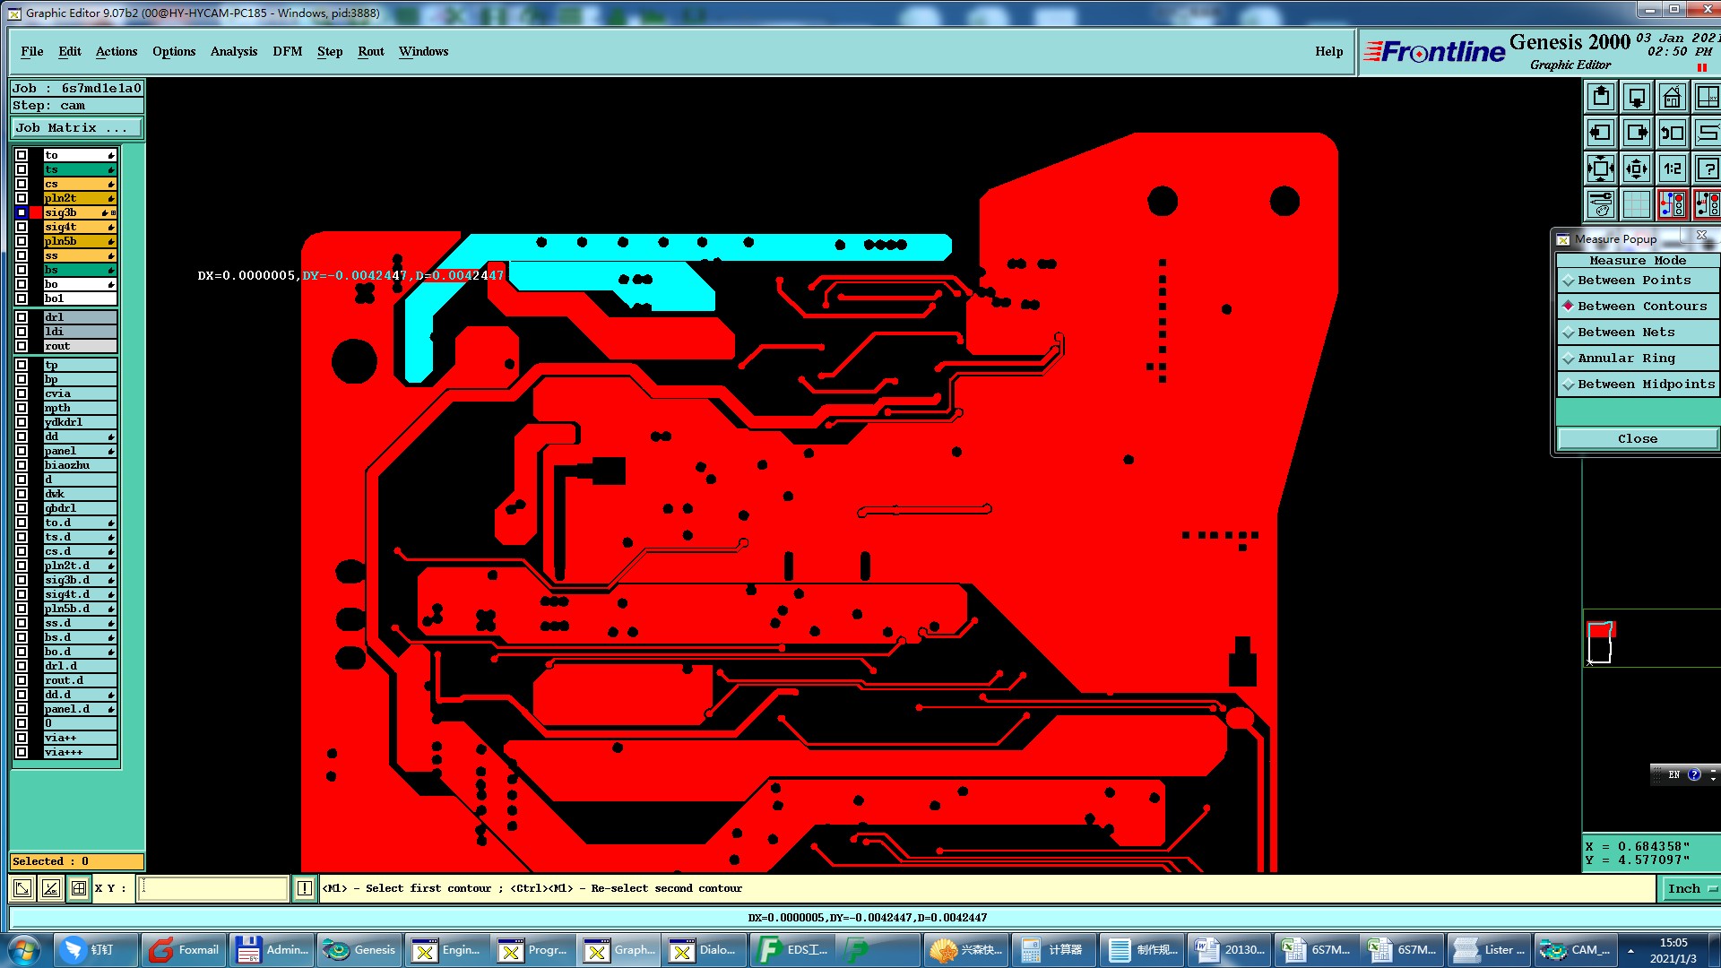1721x968 pixels.
Task: Click the pan left arrow icon
Action: (x=1601, y=133)
